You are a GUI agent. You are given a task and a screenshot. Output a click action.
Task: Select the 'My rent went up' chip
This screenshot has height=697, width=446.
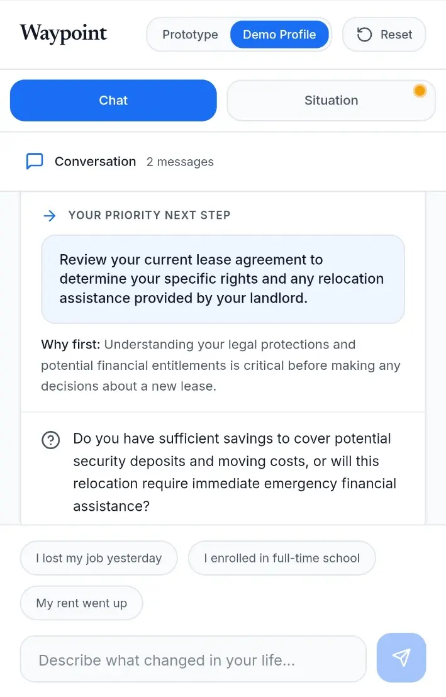click(x=81, y=603)
